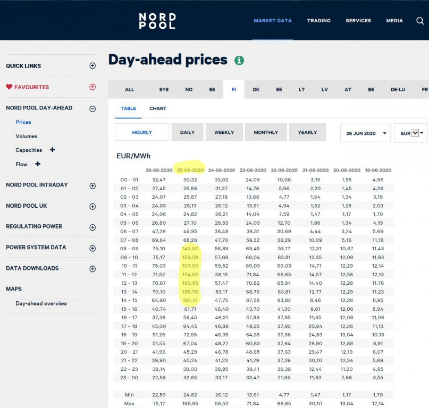The width and height of the screenshot is (429, 408).
Task: Open the Volumes link in sidebar
Action: pos(27,136)
